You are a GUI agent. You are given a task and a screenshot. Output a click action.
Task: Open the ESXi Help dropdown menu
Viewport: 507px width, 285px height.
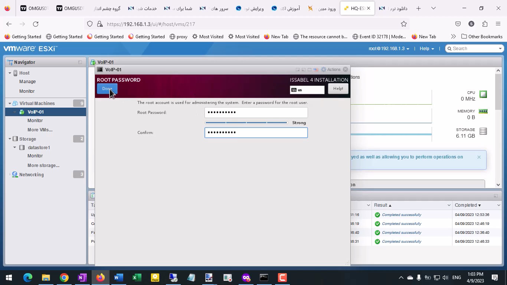pyautogui.click(x=427, y=49)
